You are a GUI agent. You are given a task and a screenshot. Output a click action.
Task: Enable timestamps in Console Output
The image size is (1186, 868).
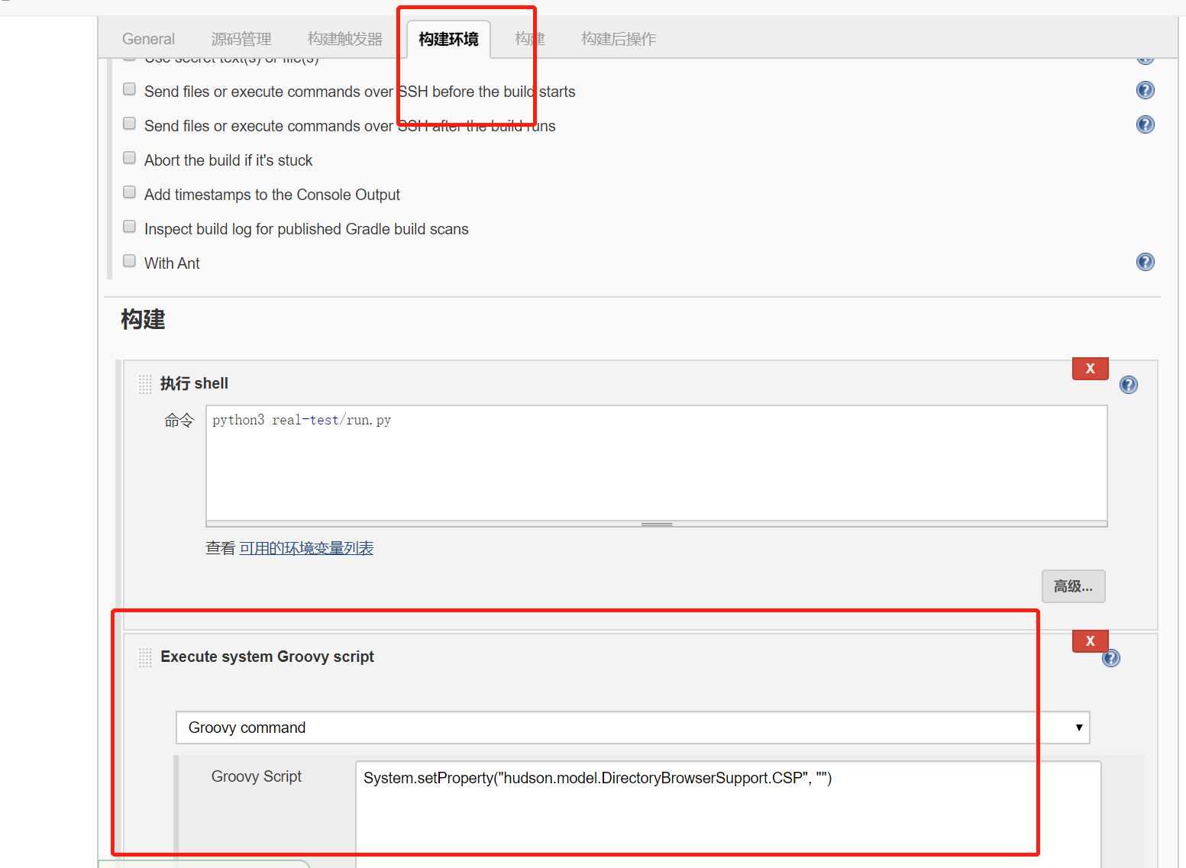(x=130, y=192)
